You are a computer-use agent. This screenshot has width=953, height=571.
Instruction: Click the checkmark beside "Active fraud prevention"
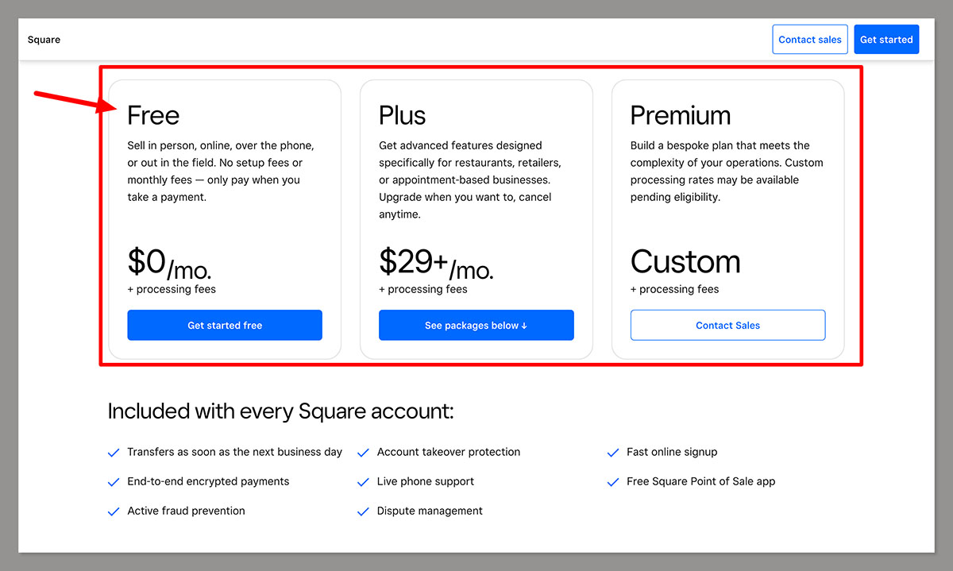[114, 511]
